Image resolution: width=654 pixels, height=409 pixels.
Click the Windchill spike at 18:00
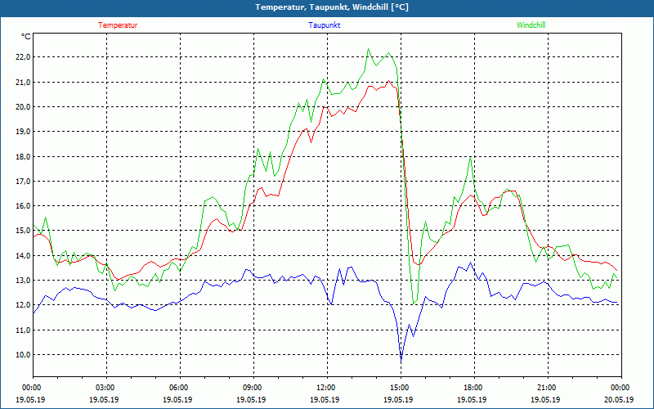(x=471, y=158)
